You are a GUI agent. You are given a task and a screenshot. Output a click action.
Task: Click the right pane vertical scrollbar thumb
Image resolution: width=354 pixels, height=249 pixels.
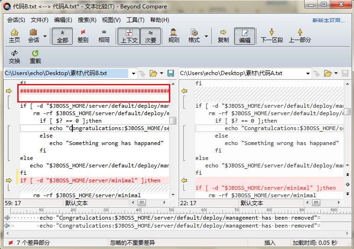pos(347,111)
